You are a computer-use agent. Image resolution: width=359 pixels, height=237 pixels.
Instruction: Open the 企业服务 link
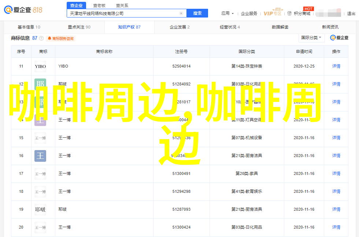click(x=249, y=14)
